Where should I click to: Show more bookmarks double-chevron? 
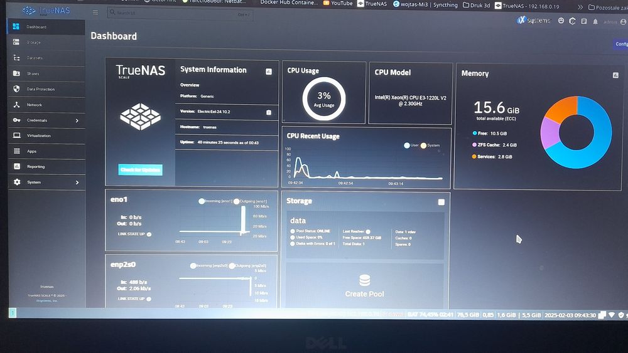point(580,7)
